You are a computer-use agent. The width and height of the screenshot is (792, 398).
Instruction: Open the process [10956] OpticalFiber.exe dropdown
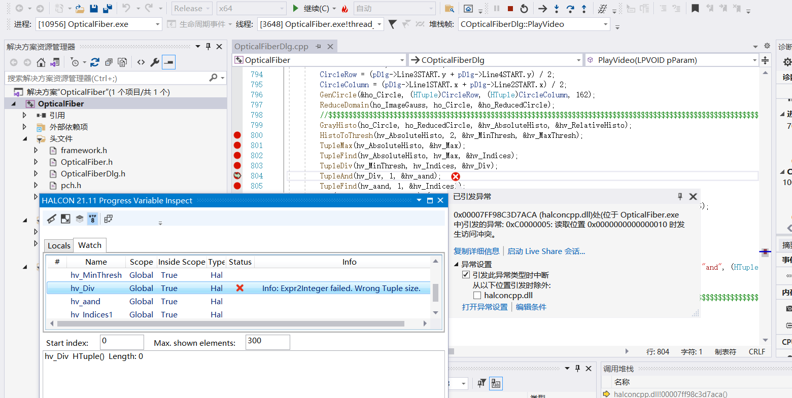99,24
